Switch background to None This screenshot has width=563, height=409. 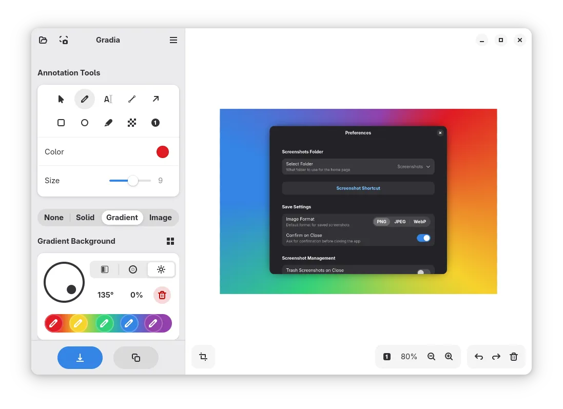54,218
